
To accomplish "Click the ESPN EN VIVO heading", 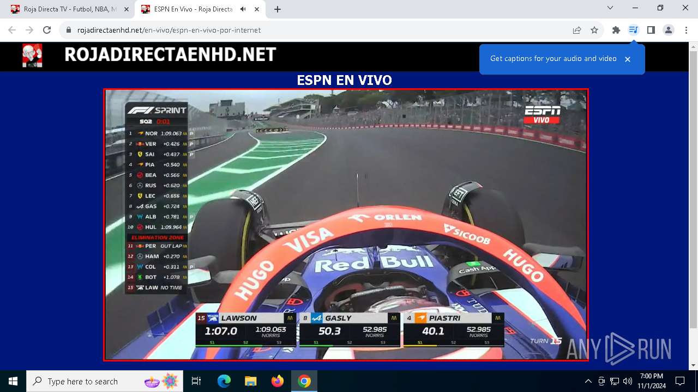I will [x=344, y=81].
